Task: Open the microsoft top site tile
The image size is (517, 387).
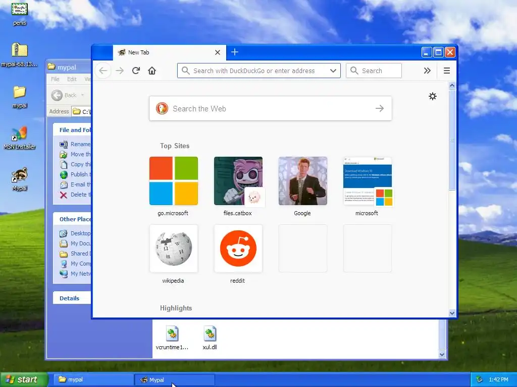Action: (x=368, y=181)
